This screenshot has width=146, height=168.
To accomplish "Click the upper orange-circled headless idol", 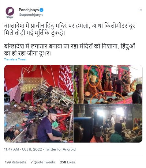I will click(94, 76).
